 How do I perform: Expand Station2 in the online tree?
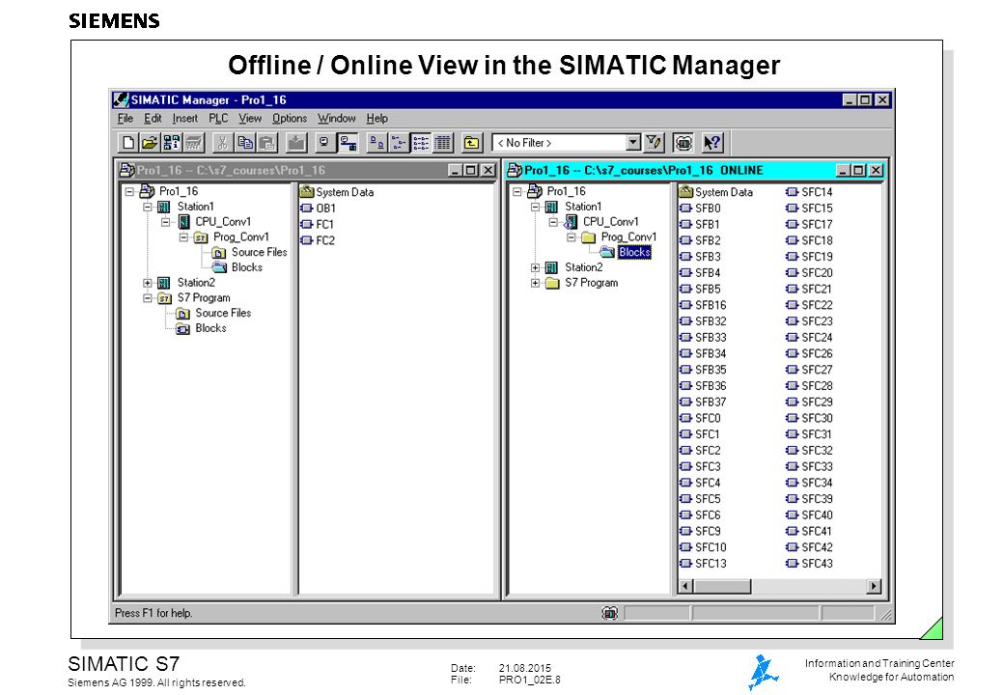click(x=535, y=267)
